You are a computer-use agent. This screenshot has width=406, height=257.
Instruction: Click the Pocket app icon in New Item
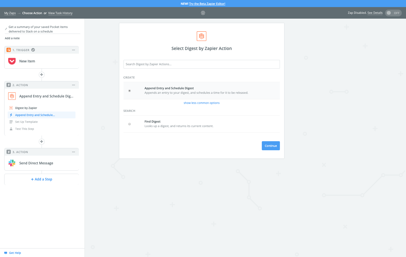(x=12, y=61)
